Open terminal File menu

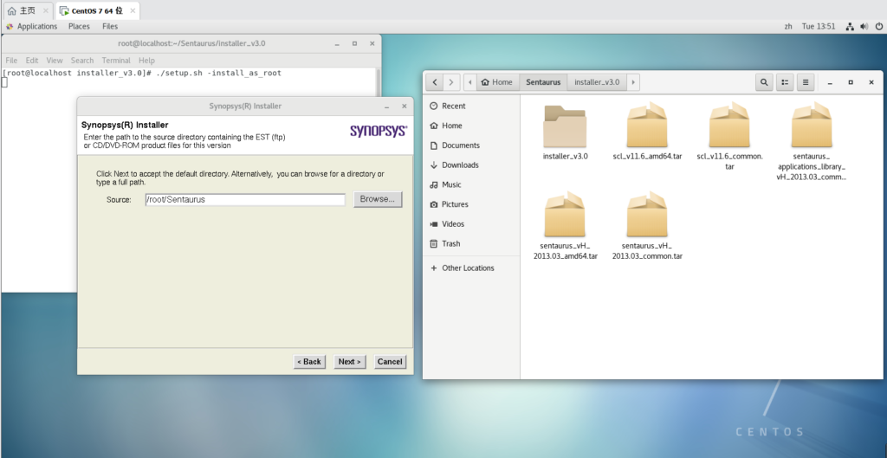(11, 61)
